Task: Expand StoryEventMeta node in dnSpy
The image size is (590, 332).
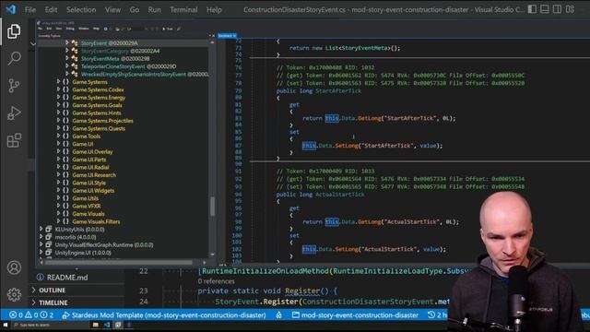Action: pyautogui.click(x=67, y=58)
